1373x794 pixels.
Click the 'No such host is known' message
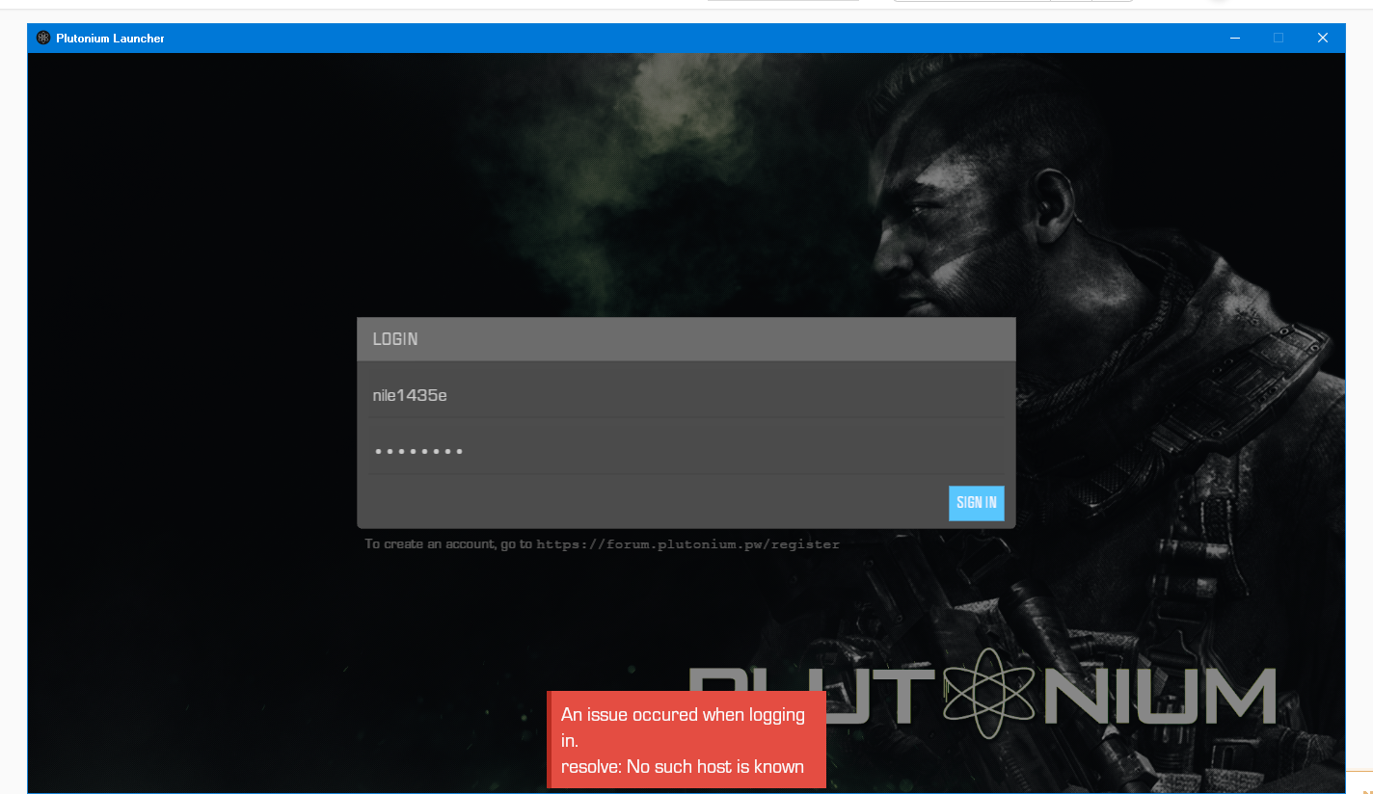pyautogui.click(x=715, y=767)
